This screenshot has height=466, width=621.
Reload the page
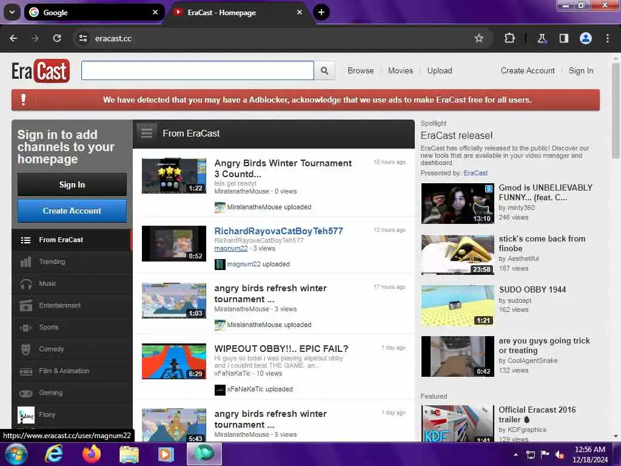[57, 38]
